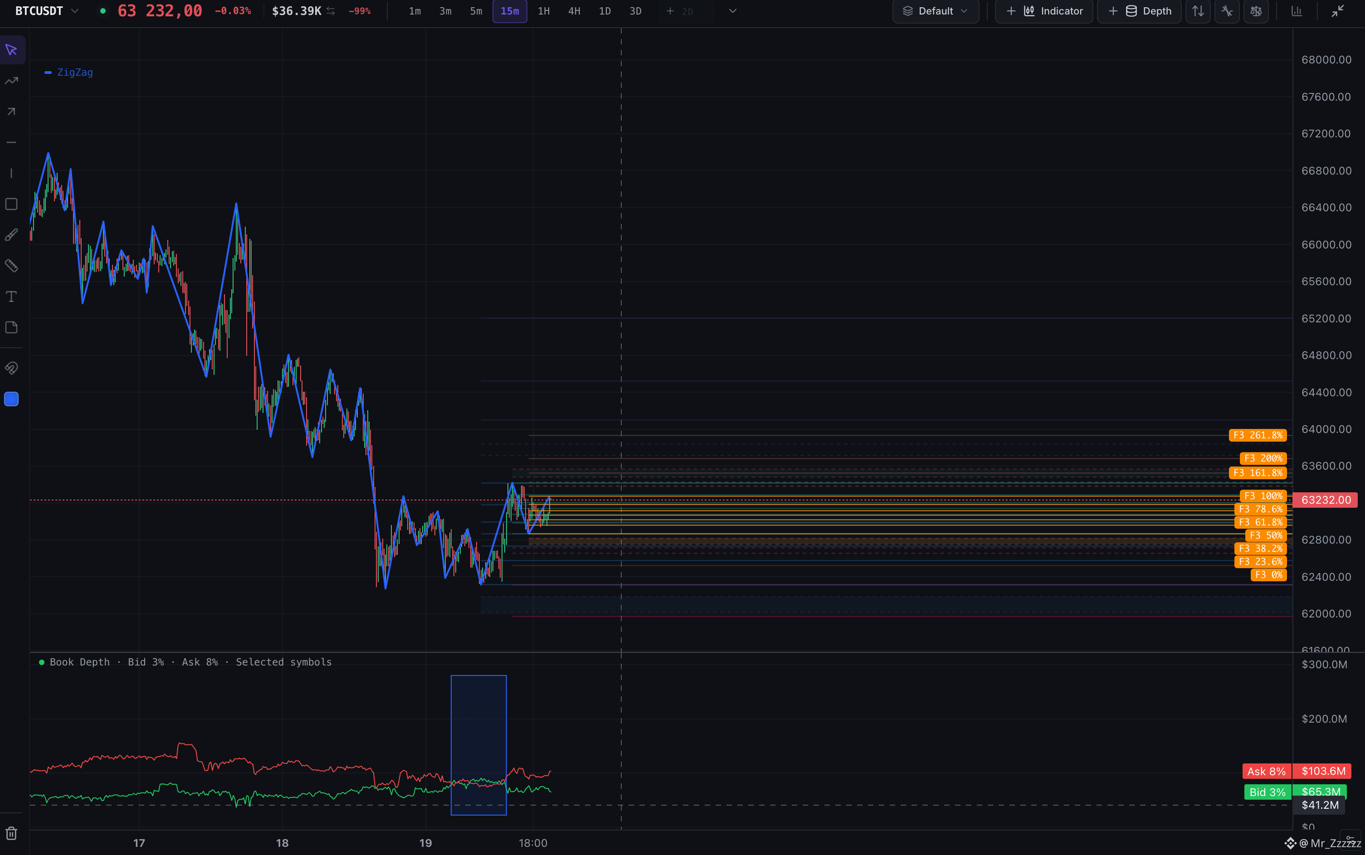Image resolution: width=1365 pixels, height=855 pixels.
Task: Add an Indicator
Action: click(1043, 11)
